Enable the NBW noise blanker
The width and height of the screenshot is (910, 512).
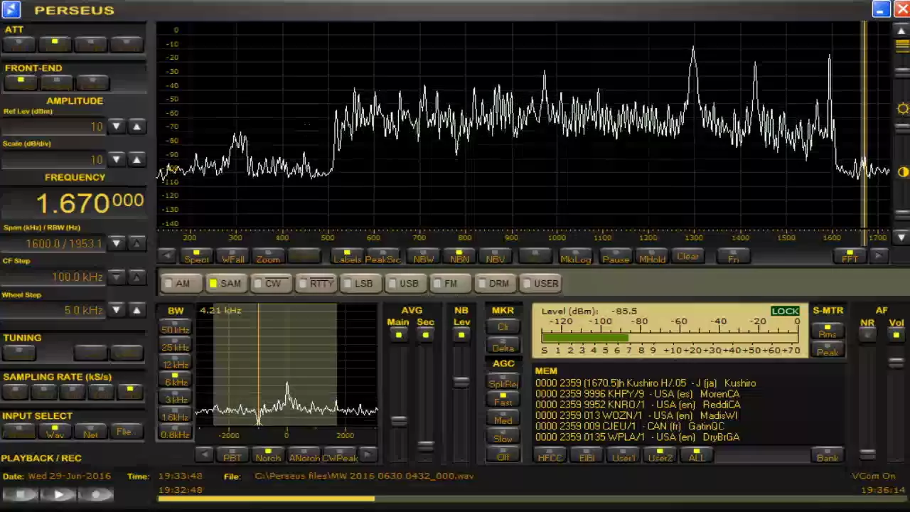click(423, 257)
